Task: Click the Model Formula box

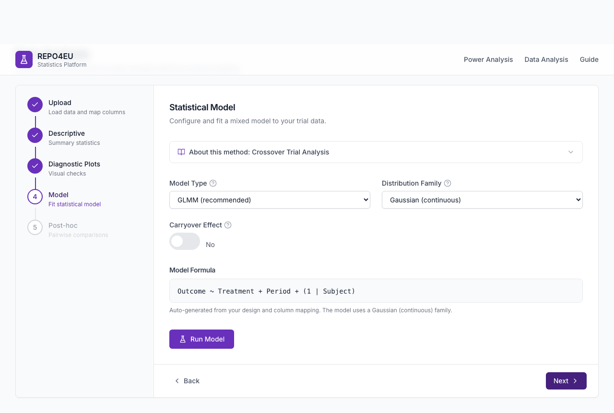Action: [376, 291]
